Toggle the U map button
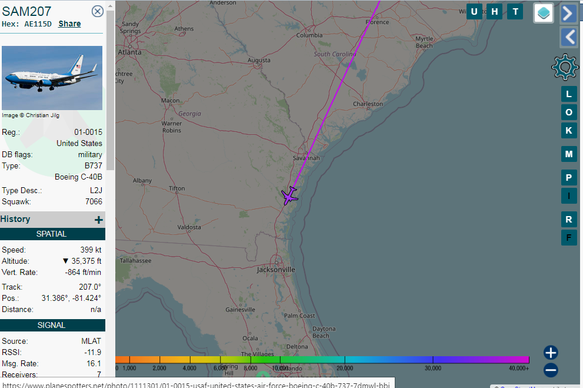Image resolution: width=583 pixels, height=388 pixels. [x=474, y=12]
